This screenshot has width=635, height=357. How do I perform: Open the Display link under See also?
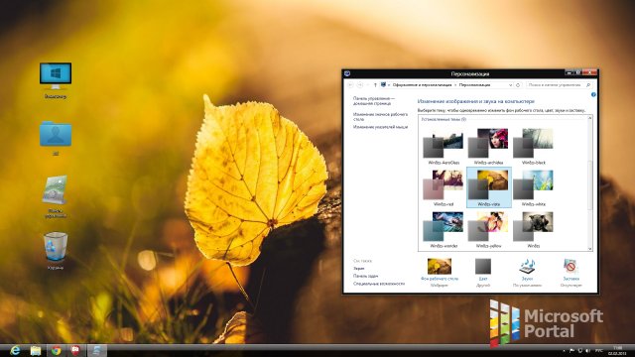(359, 269)
